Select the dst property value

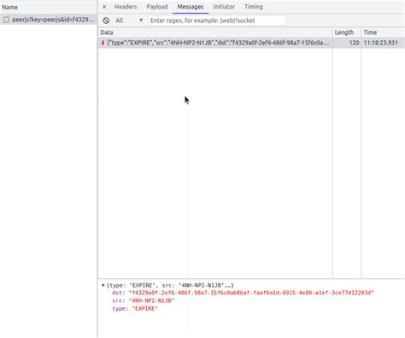[251, 293]
